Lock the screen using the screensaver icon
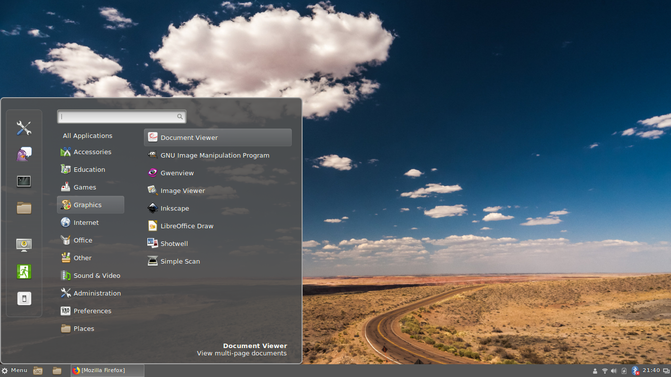This screenshot has width=671, height=377. pos(24,244)
